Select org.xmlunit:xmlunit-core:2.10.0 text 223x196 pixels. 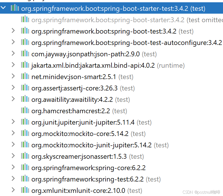pyautogui.click(x=78, y=191)
